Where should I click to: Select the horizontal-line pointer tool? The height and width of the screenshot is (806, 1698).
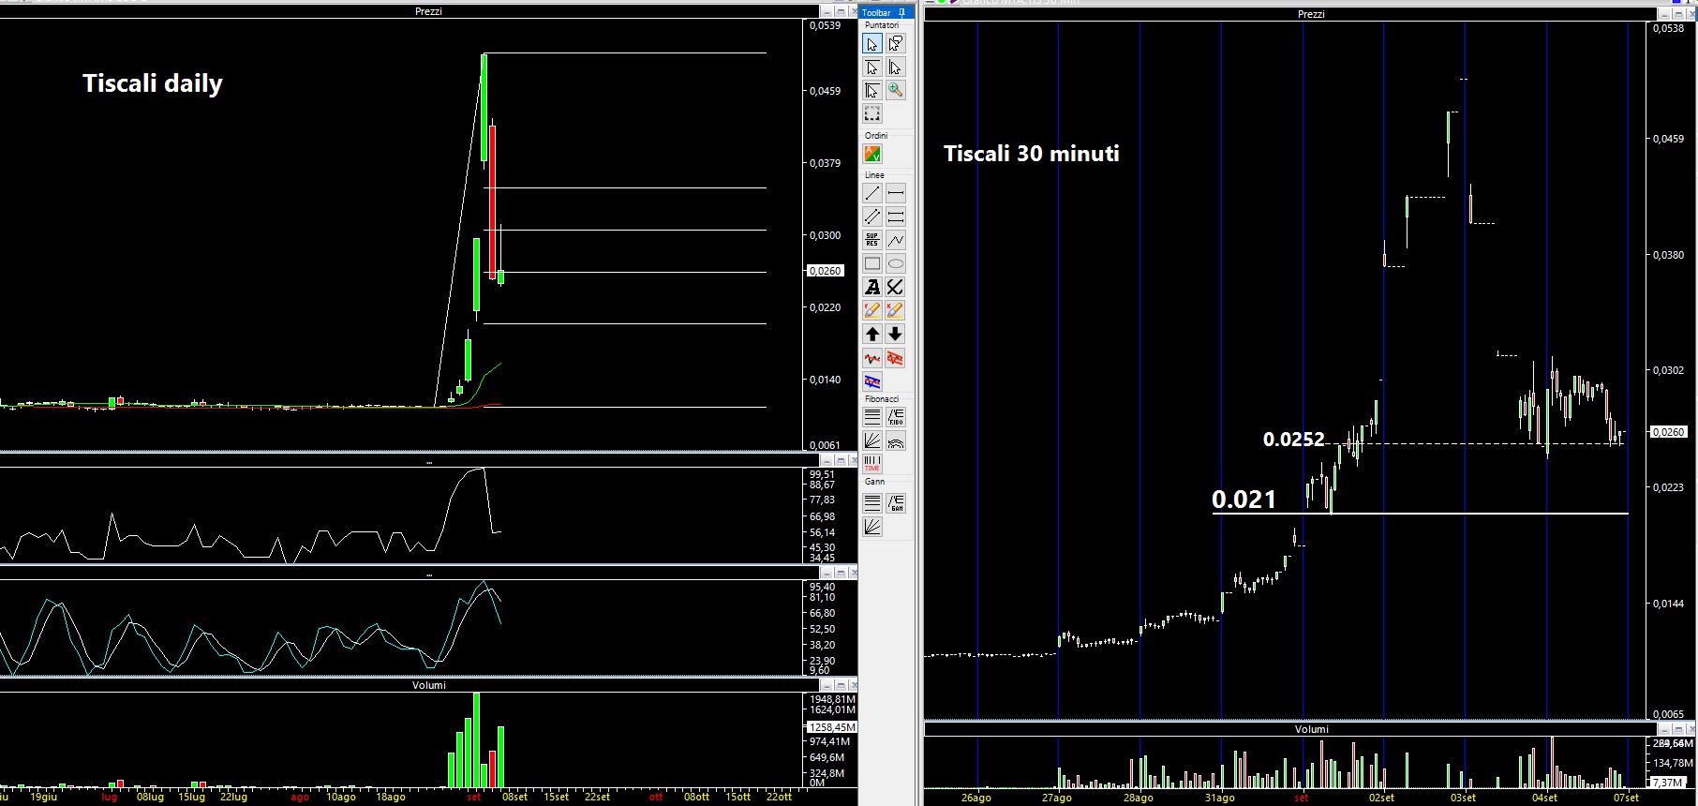tap(872, 67)
